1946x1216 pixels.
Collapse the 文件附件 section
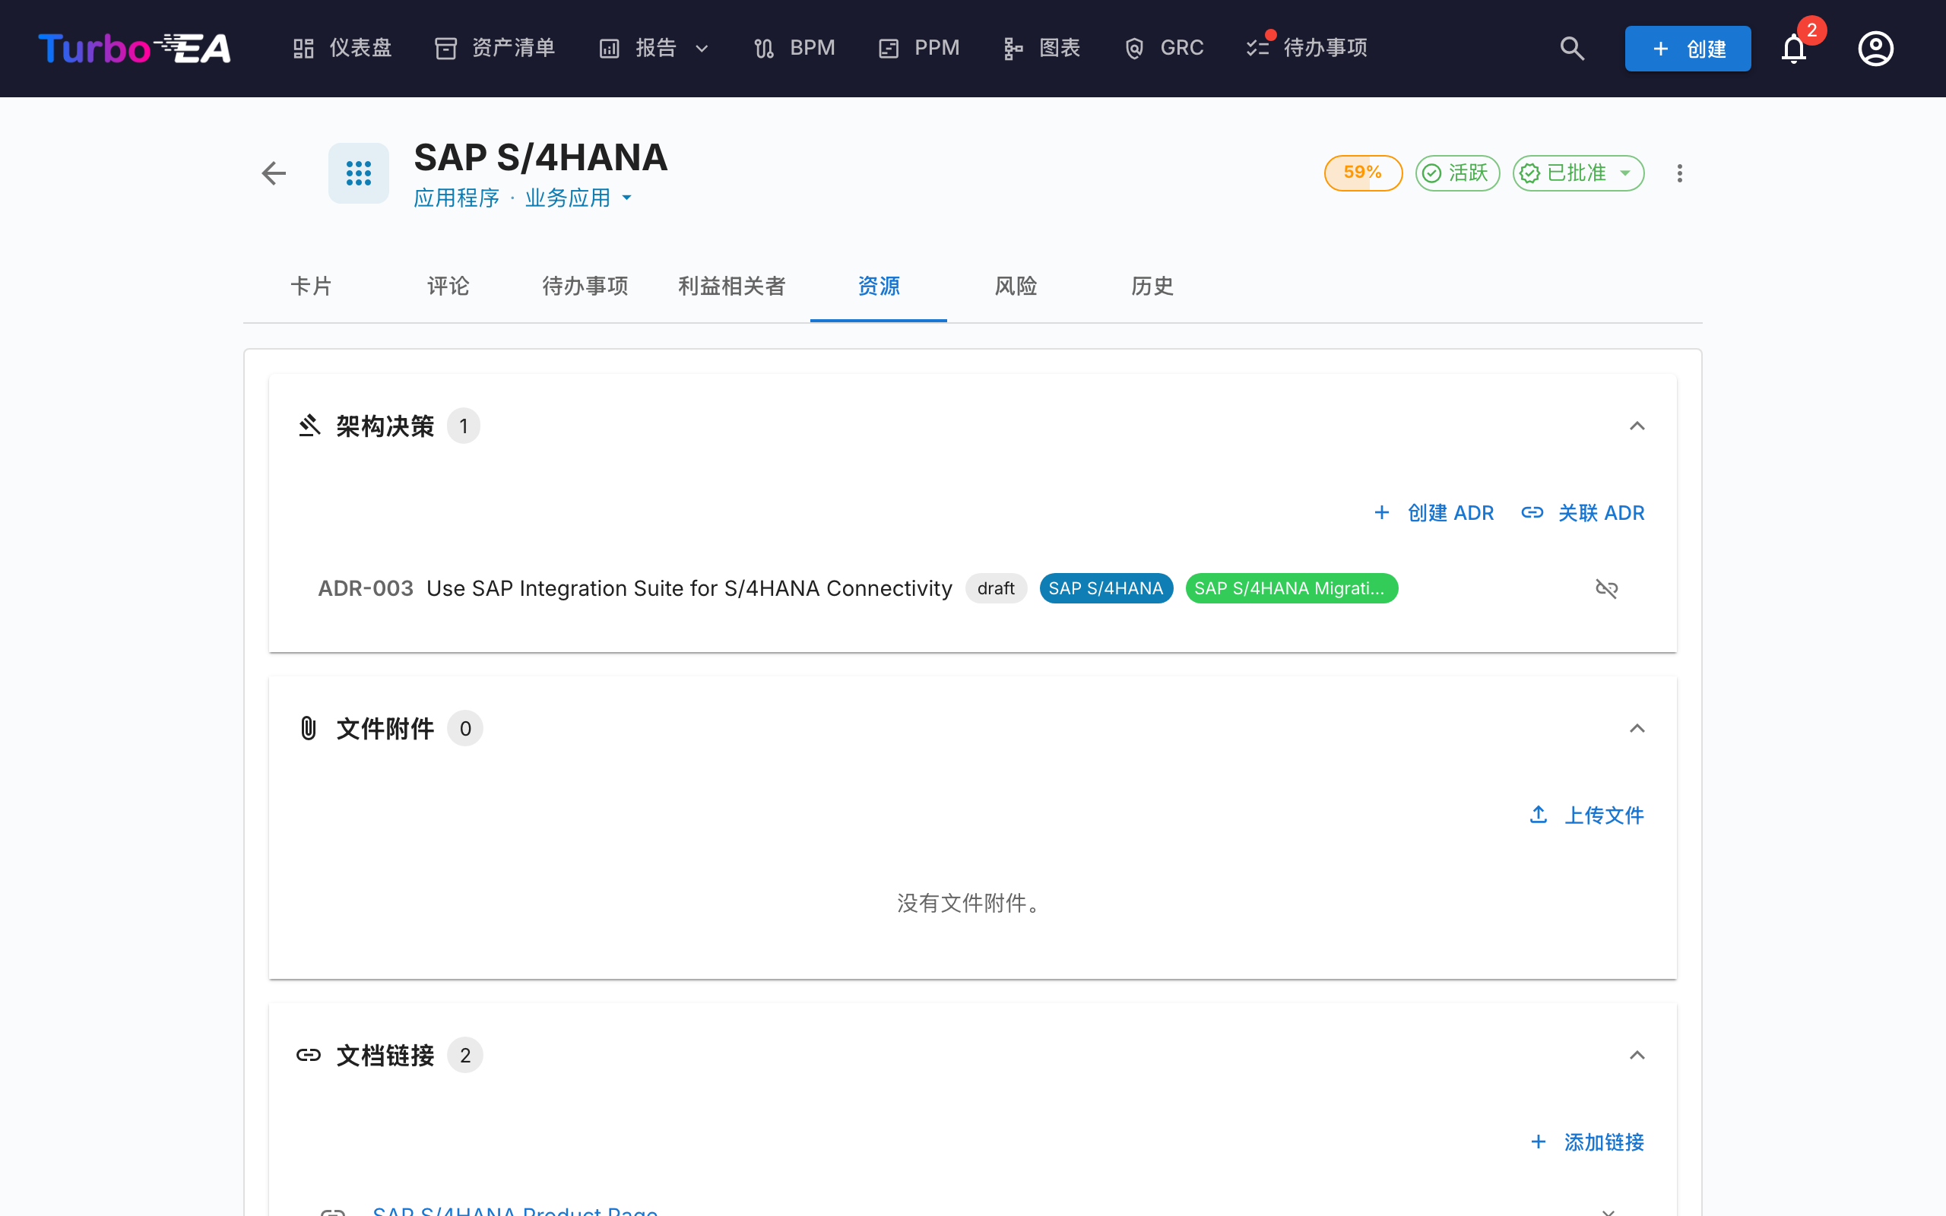1637,729
